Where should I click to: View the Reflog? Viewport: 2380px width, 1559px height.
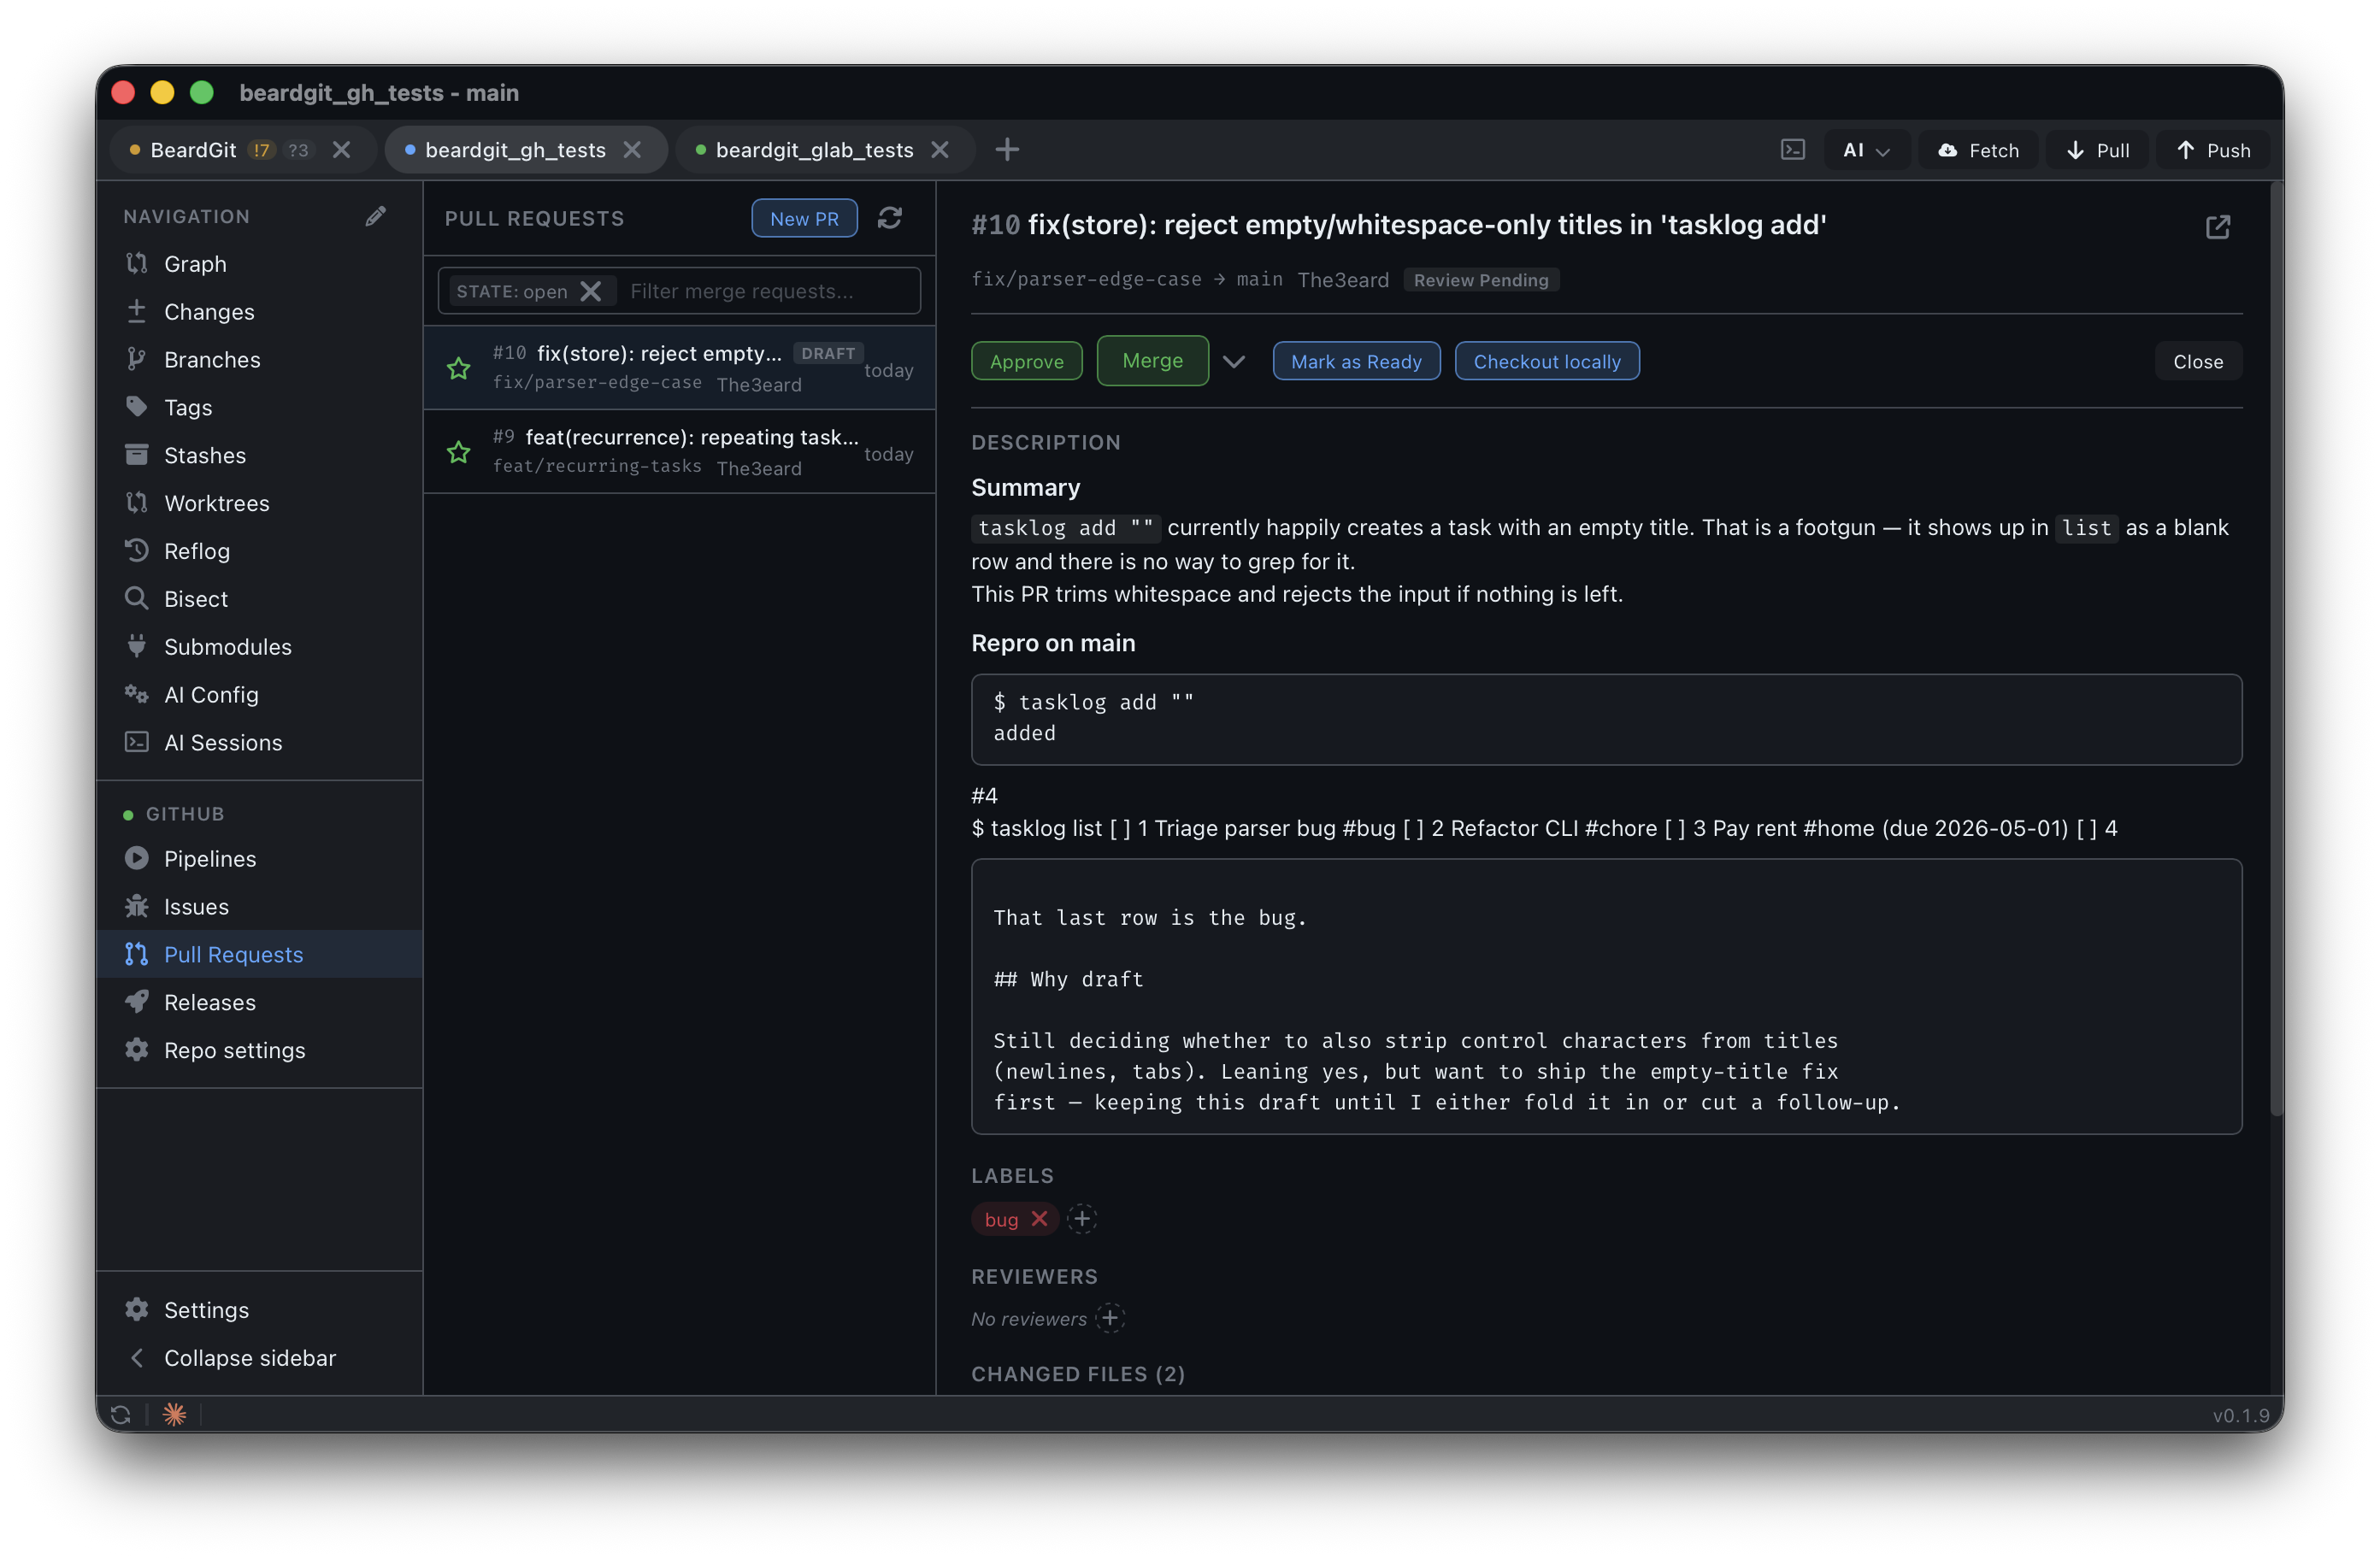pos(259,551)
